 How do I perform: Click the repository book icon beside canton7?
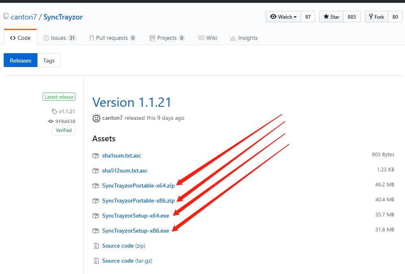coord(6,17)
